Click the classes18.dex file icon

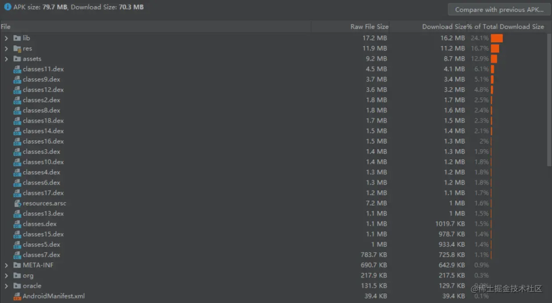[17, 121]
